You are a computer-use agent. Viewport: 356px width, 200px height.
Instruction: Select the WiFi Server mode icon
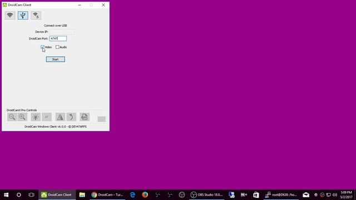tap(36, 16)
